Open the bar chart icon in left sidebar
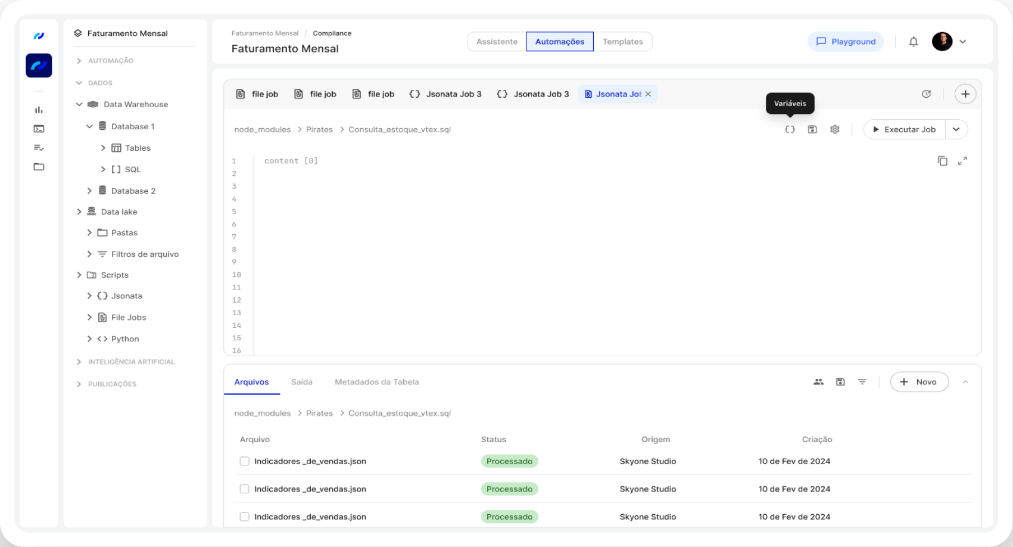Viewport: 1013px width, 547px height. click(39, 110)
